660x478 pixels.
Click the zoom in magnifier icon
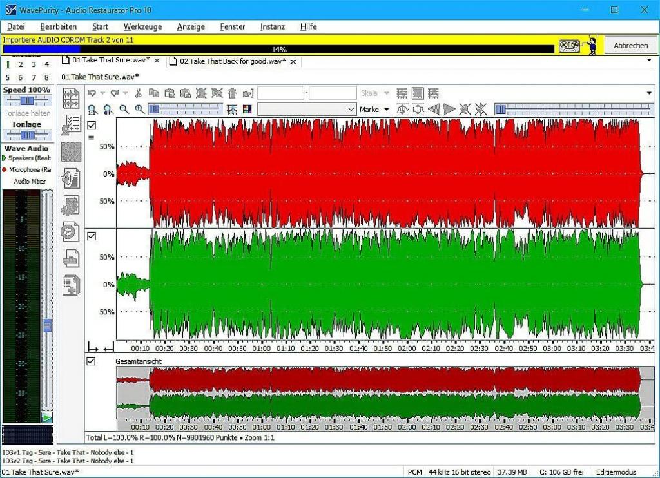click(139, 110)
